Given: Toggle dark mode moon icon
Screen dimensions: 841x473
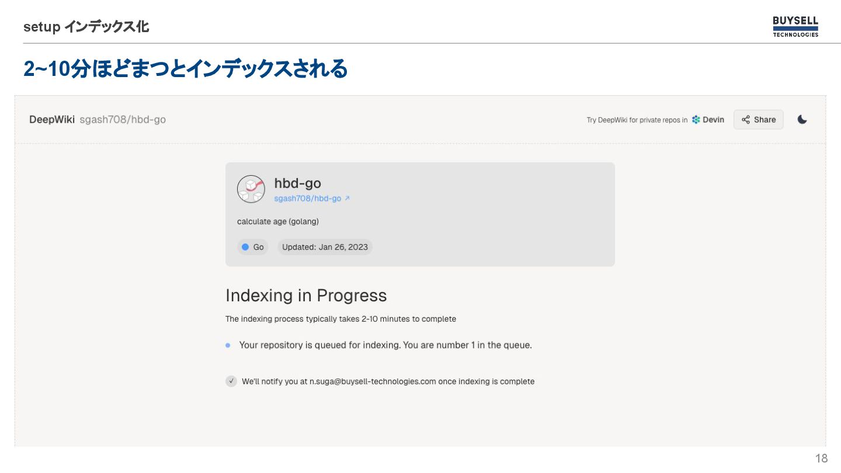Looking at the screenshot, I should click(x=802, y=120).
